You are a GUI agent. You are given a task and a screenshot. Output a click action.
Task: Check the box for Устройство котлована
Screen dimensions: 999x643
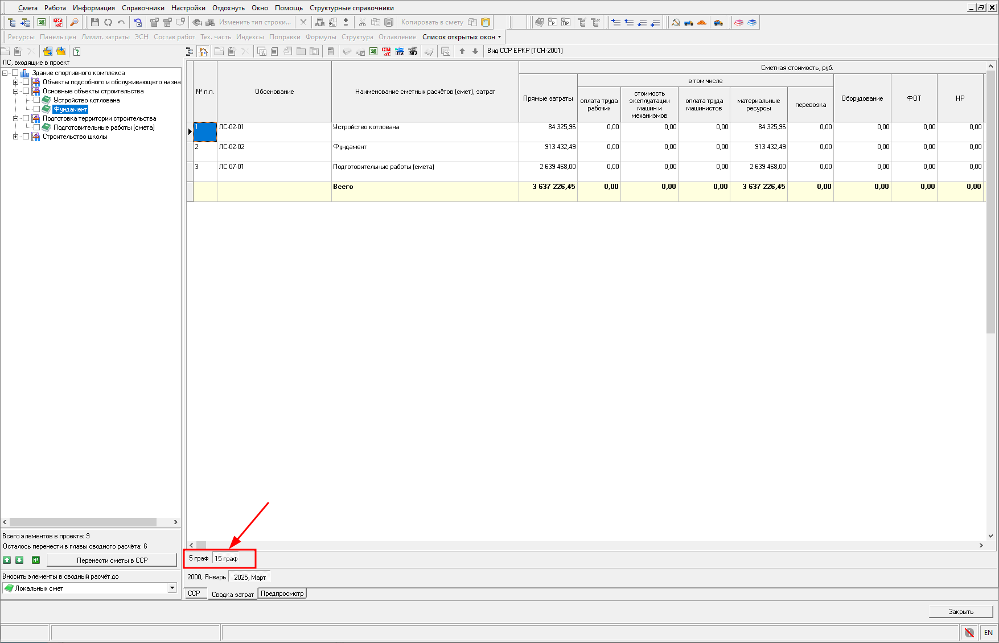click(36, 100)
